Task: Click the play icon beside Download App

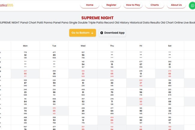Action: pos(101,33)
